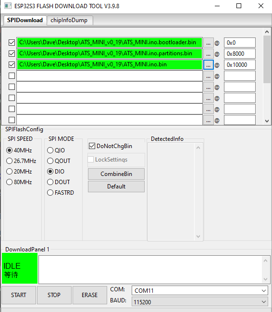
Task: Click DetectedInfo scroll up arrow
Action: point(198,148)
